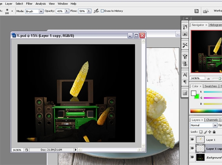Open the Paragraph panel icon
The height and width of the screenshot is (165, 222).
[x=185, y=82]
